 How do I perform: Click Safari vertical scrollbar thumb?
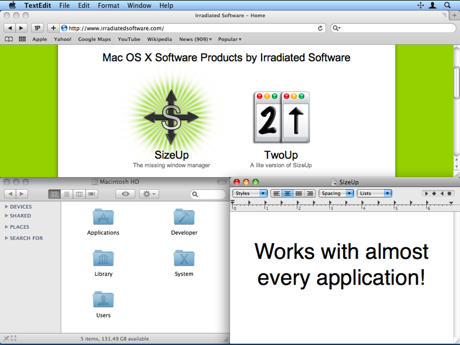[457, 83]
